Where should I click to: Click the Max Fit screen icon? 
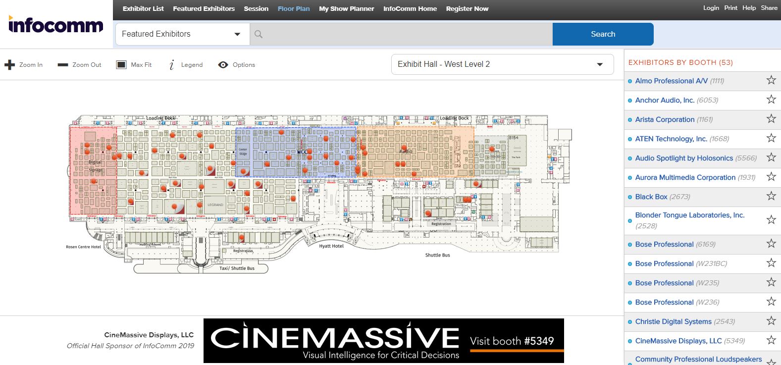click(x=121, y=65)
